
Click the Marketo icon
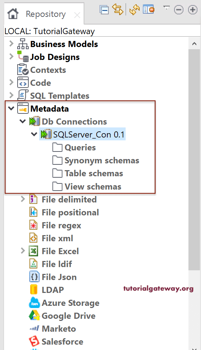point(34,328)
